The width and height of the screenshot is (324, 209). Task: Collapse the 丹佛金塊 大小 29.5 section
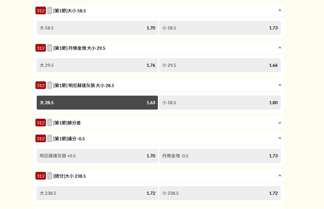(x=280, y=48)
